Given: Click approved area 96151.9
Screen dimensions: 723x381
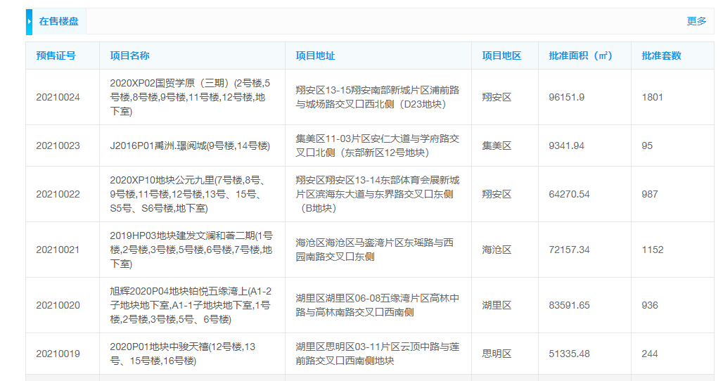Looking at the screenshot, I should [567, 97].
